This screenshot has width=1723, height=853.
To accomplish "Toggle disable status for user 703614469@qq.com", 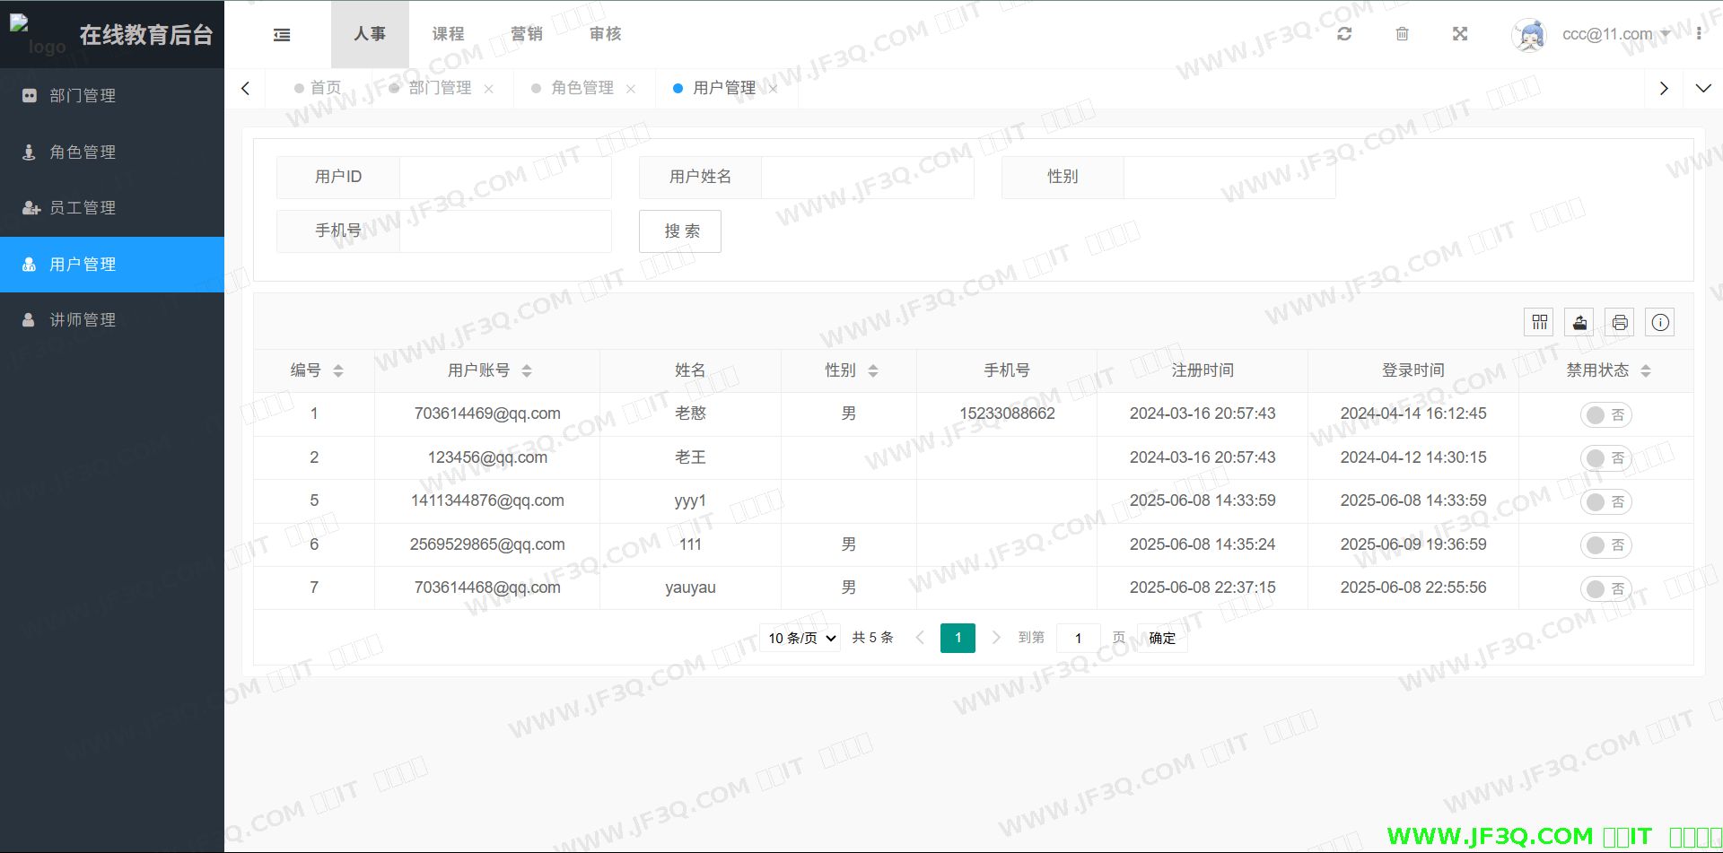I will point(1605,414).
